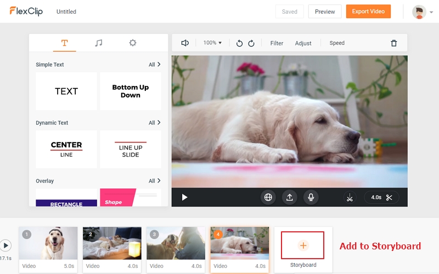Click the video preview canvas

(290, 122)
